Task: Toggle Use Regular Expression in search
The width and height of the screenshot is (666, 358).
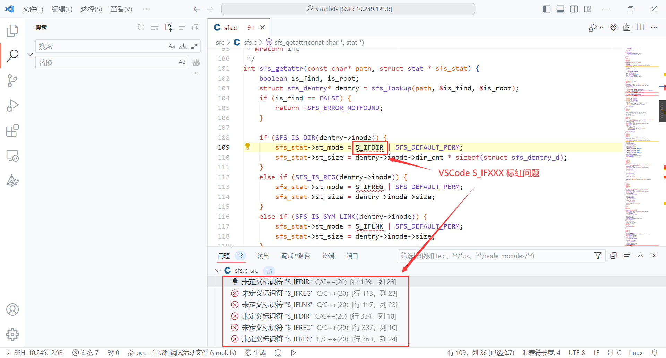Action: click(195, 46)
